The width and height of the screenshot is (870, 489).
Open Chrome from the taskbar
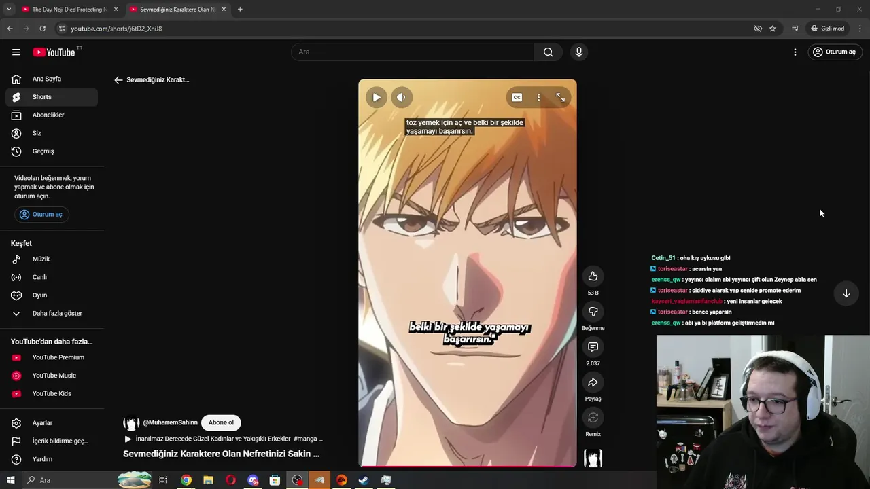pos(186,480)
